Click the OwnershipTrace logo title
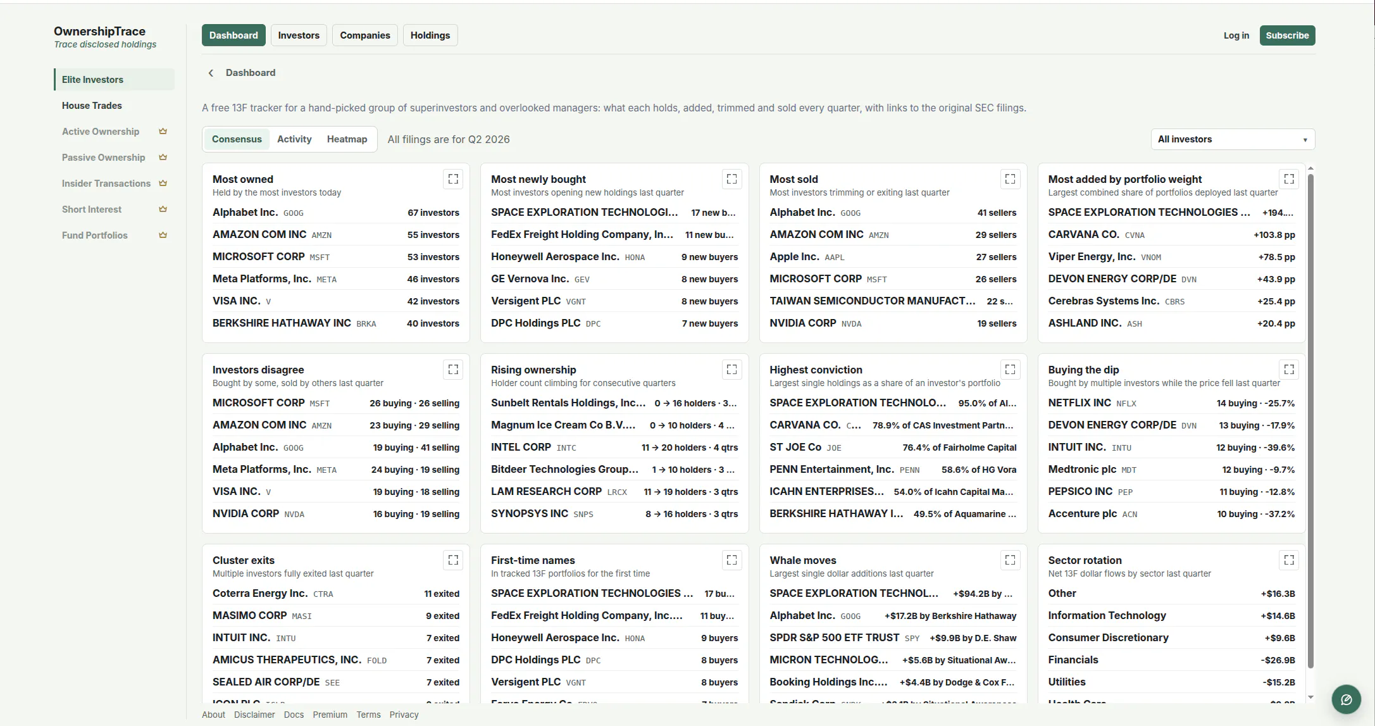The height and width of the screenshot is (726, 1375). tap(99, 31)
